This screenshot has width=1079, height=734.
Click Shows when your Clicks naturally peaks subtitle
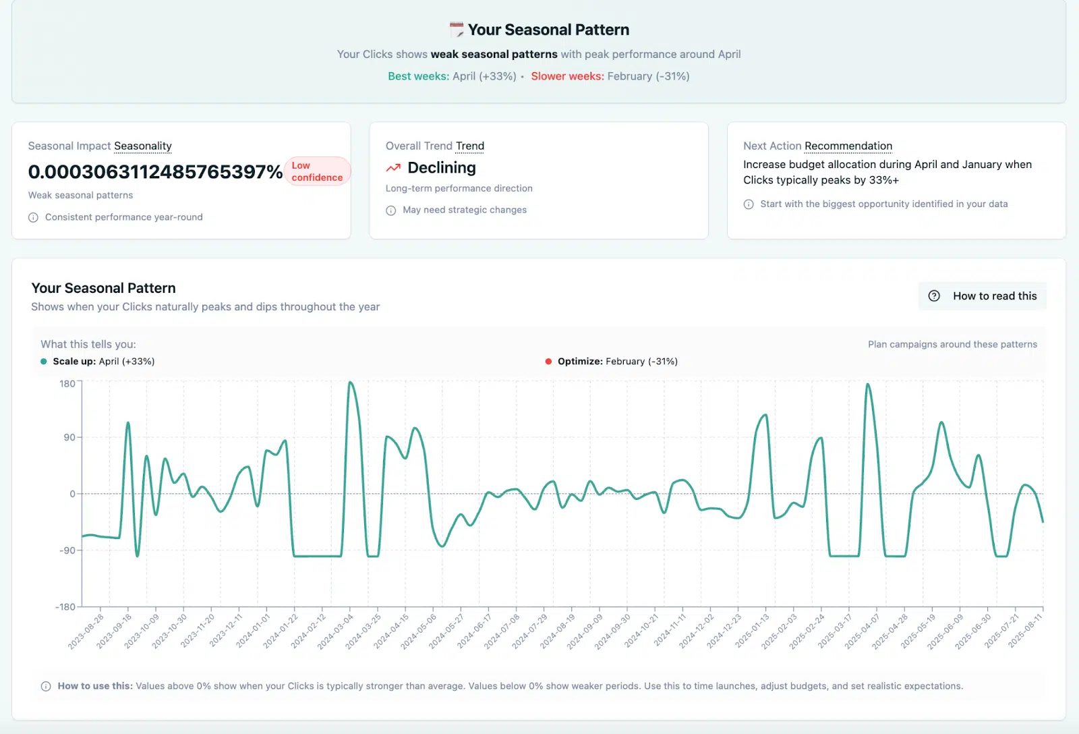point(206,307)
